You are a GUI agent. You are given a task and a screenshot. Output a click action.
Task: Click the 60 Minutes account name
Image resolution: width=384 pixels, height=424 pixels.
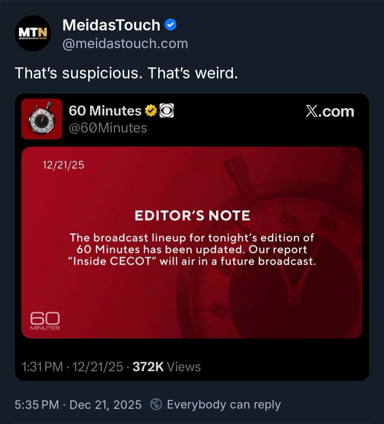(105, 111)
